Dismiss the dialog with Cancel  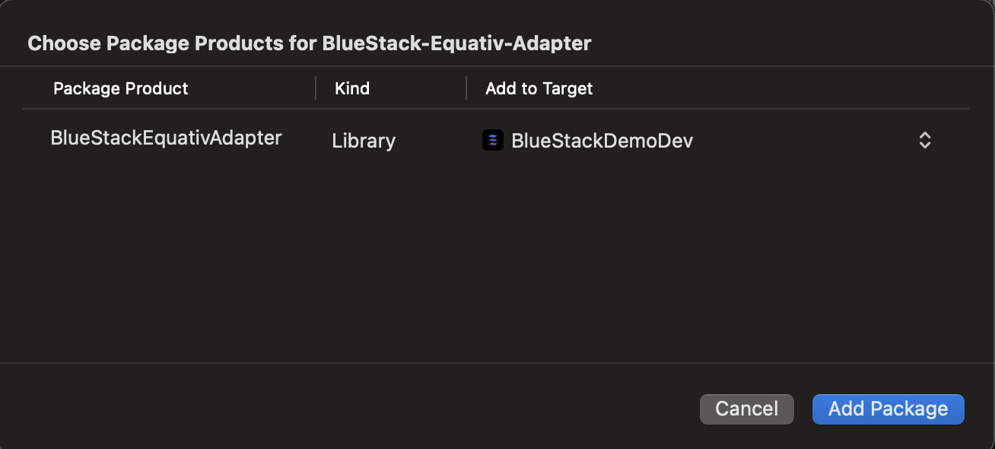(x=746, y=409)
